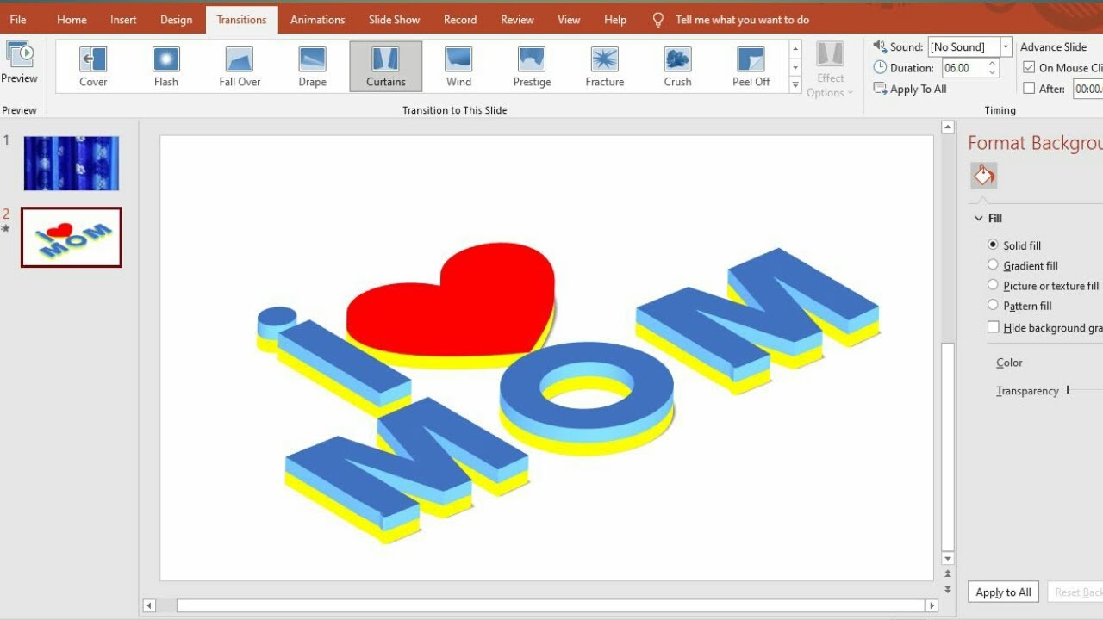Open Effect Options for the transition
Screen dimensions: 1103x620
tap(830, 69)
